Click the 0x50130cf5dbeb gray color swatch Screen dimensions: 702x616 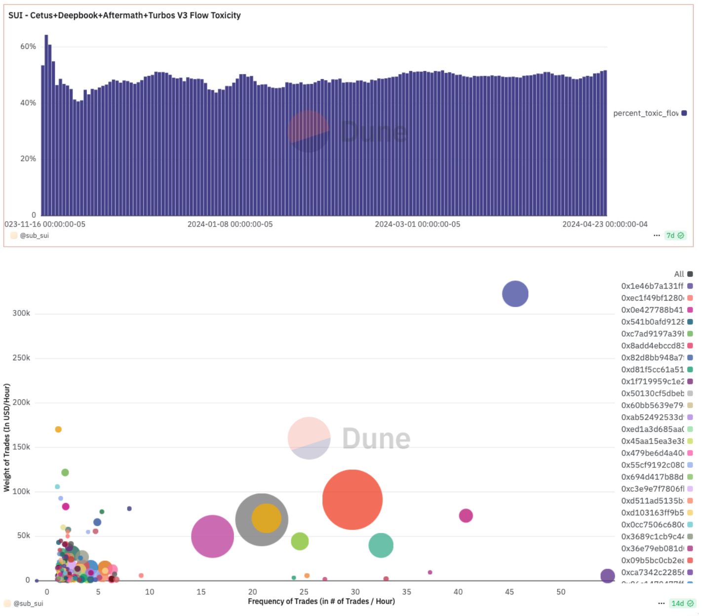click(x=690, y=393)
